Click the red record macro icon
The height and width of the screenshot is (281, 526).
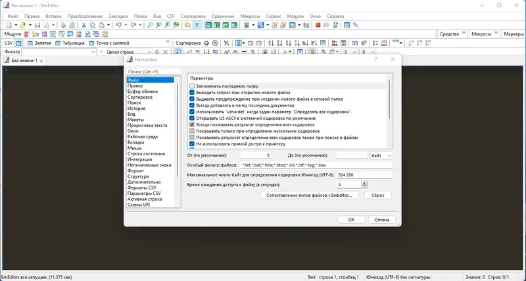pos(318,25)
